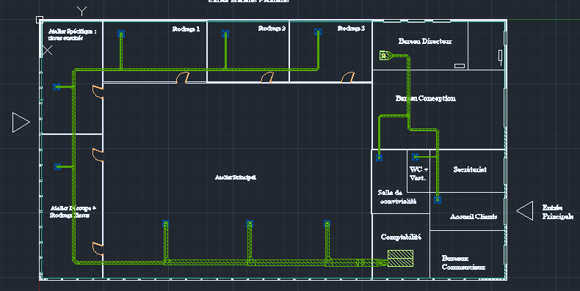The image size is (580, 291).
Task: Click the triangle arrow left of the building
Action: pos(21,122)
